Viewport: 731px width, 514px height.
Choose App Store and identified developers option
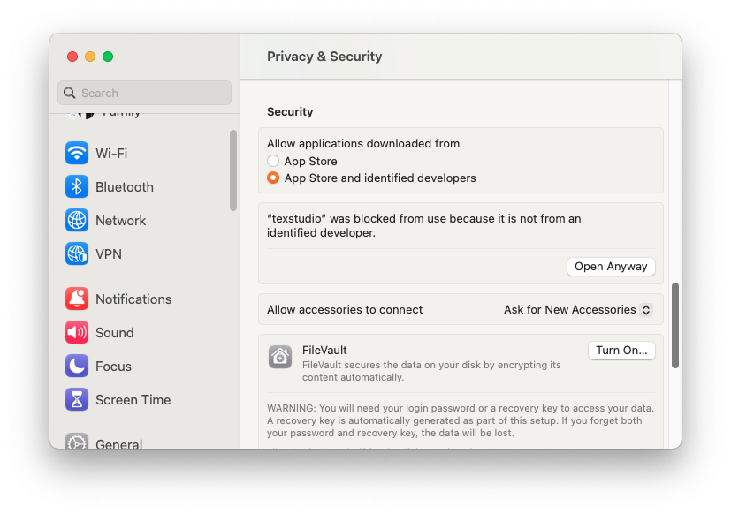point(273,178)
